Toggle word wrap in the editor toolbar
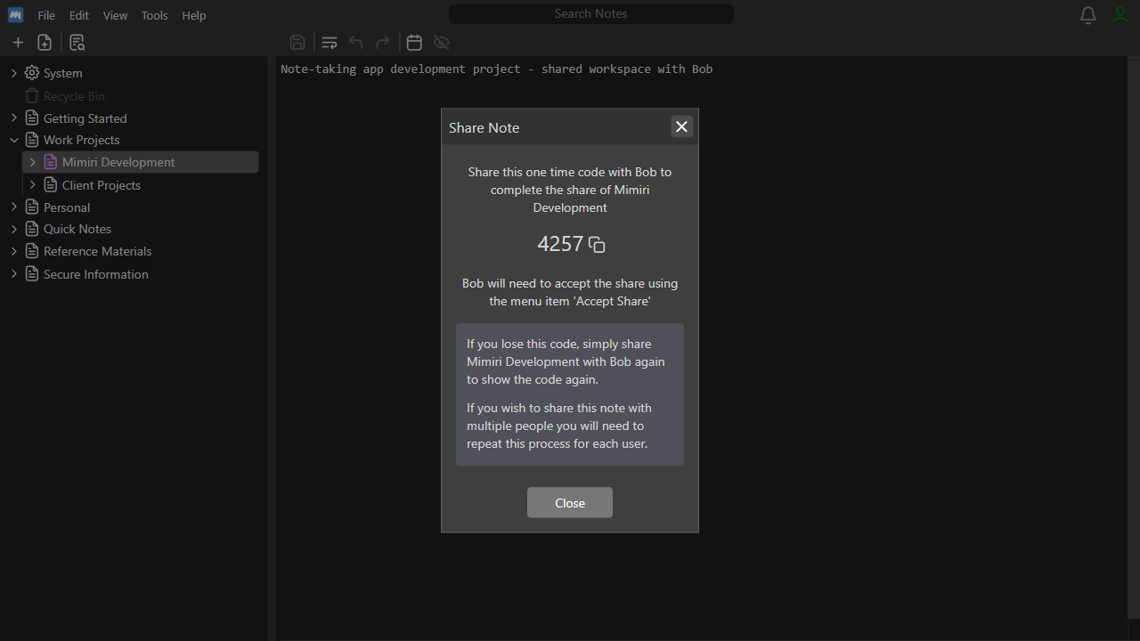This screenshot has width=1140, height=641. coord(330,42)
